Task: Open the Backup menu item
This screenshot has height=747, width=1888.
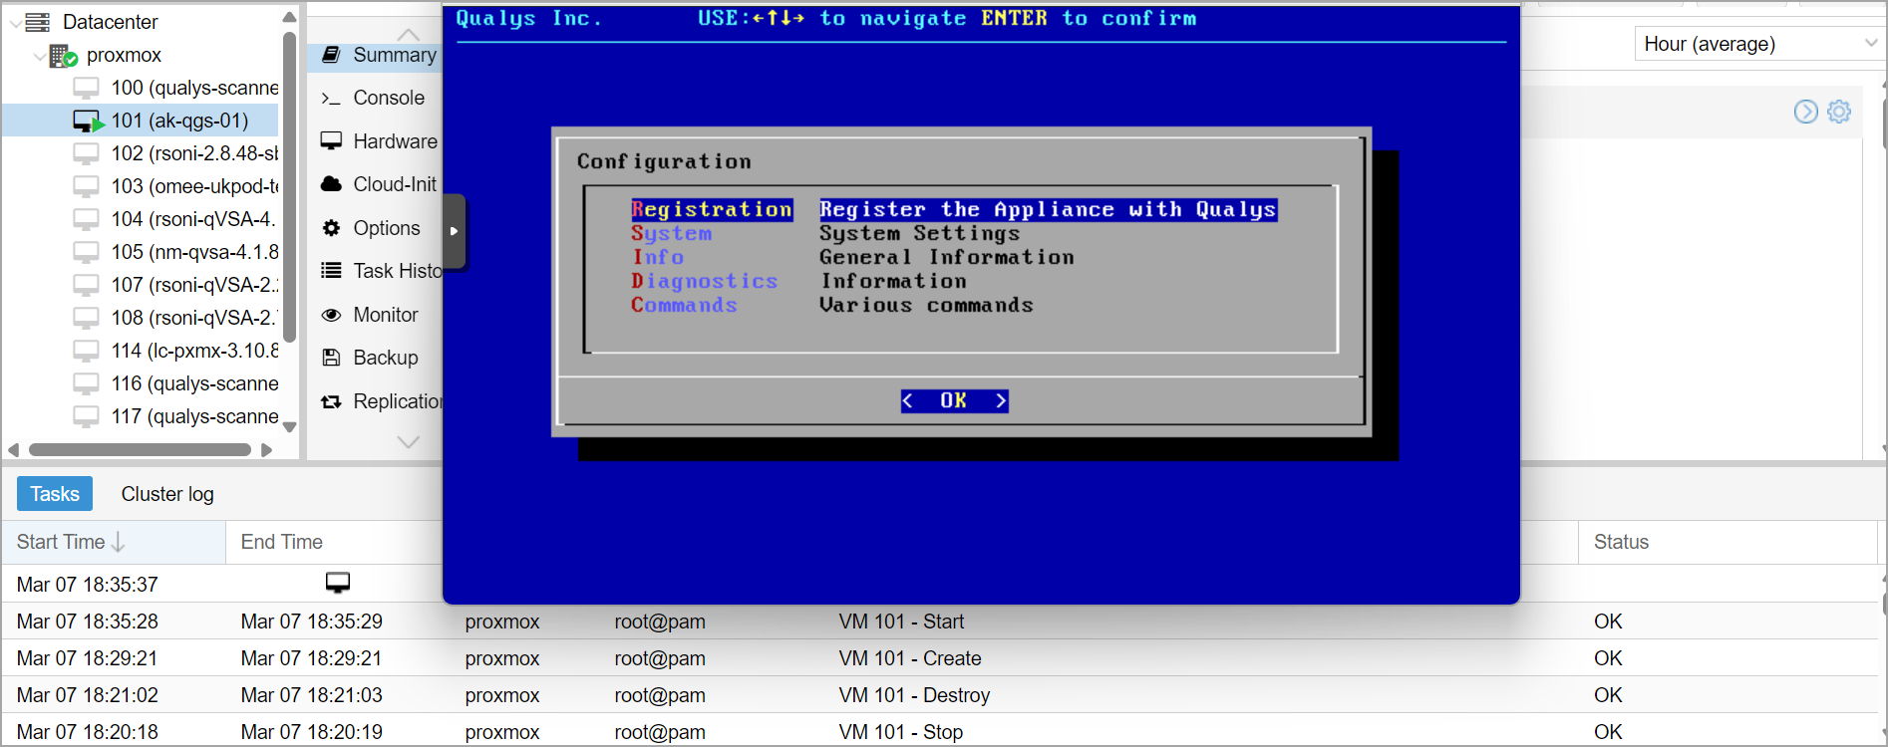Action: click(x=374, y=358)
